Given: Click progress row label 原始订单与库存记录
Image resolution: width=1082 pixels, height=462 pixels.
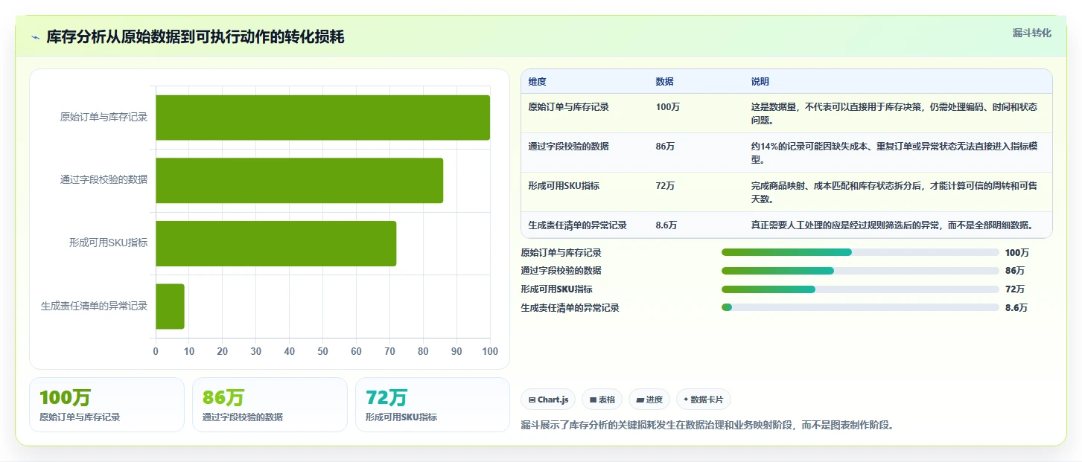Looking at the screenshot, I should pyautogui.click(x=561, y=253).
